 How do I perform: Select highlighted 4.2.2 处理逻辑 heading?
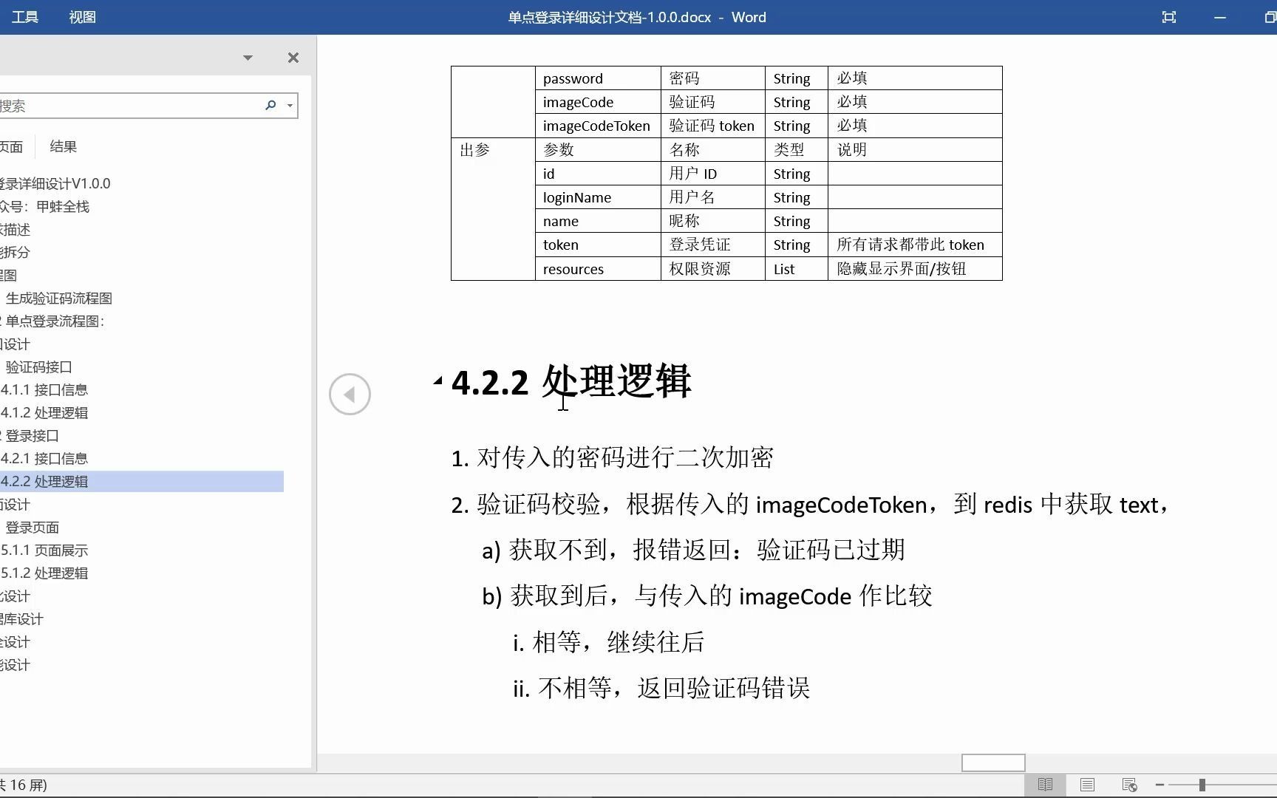(x=141, y=482)
